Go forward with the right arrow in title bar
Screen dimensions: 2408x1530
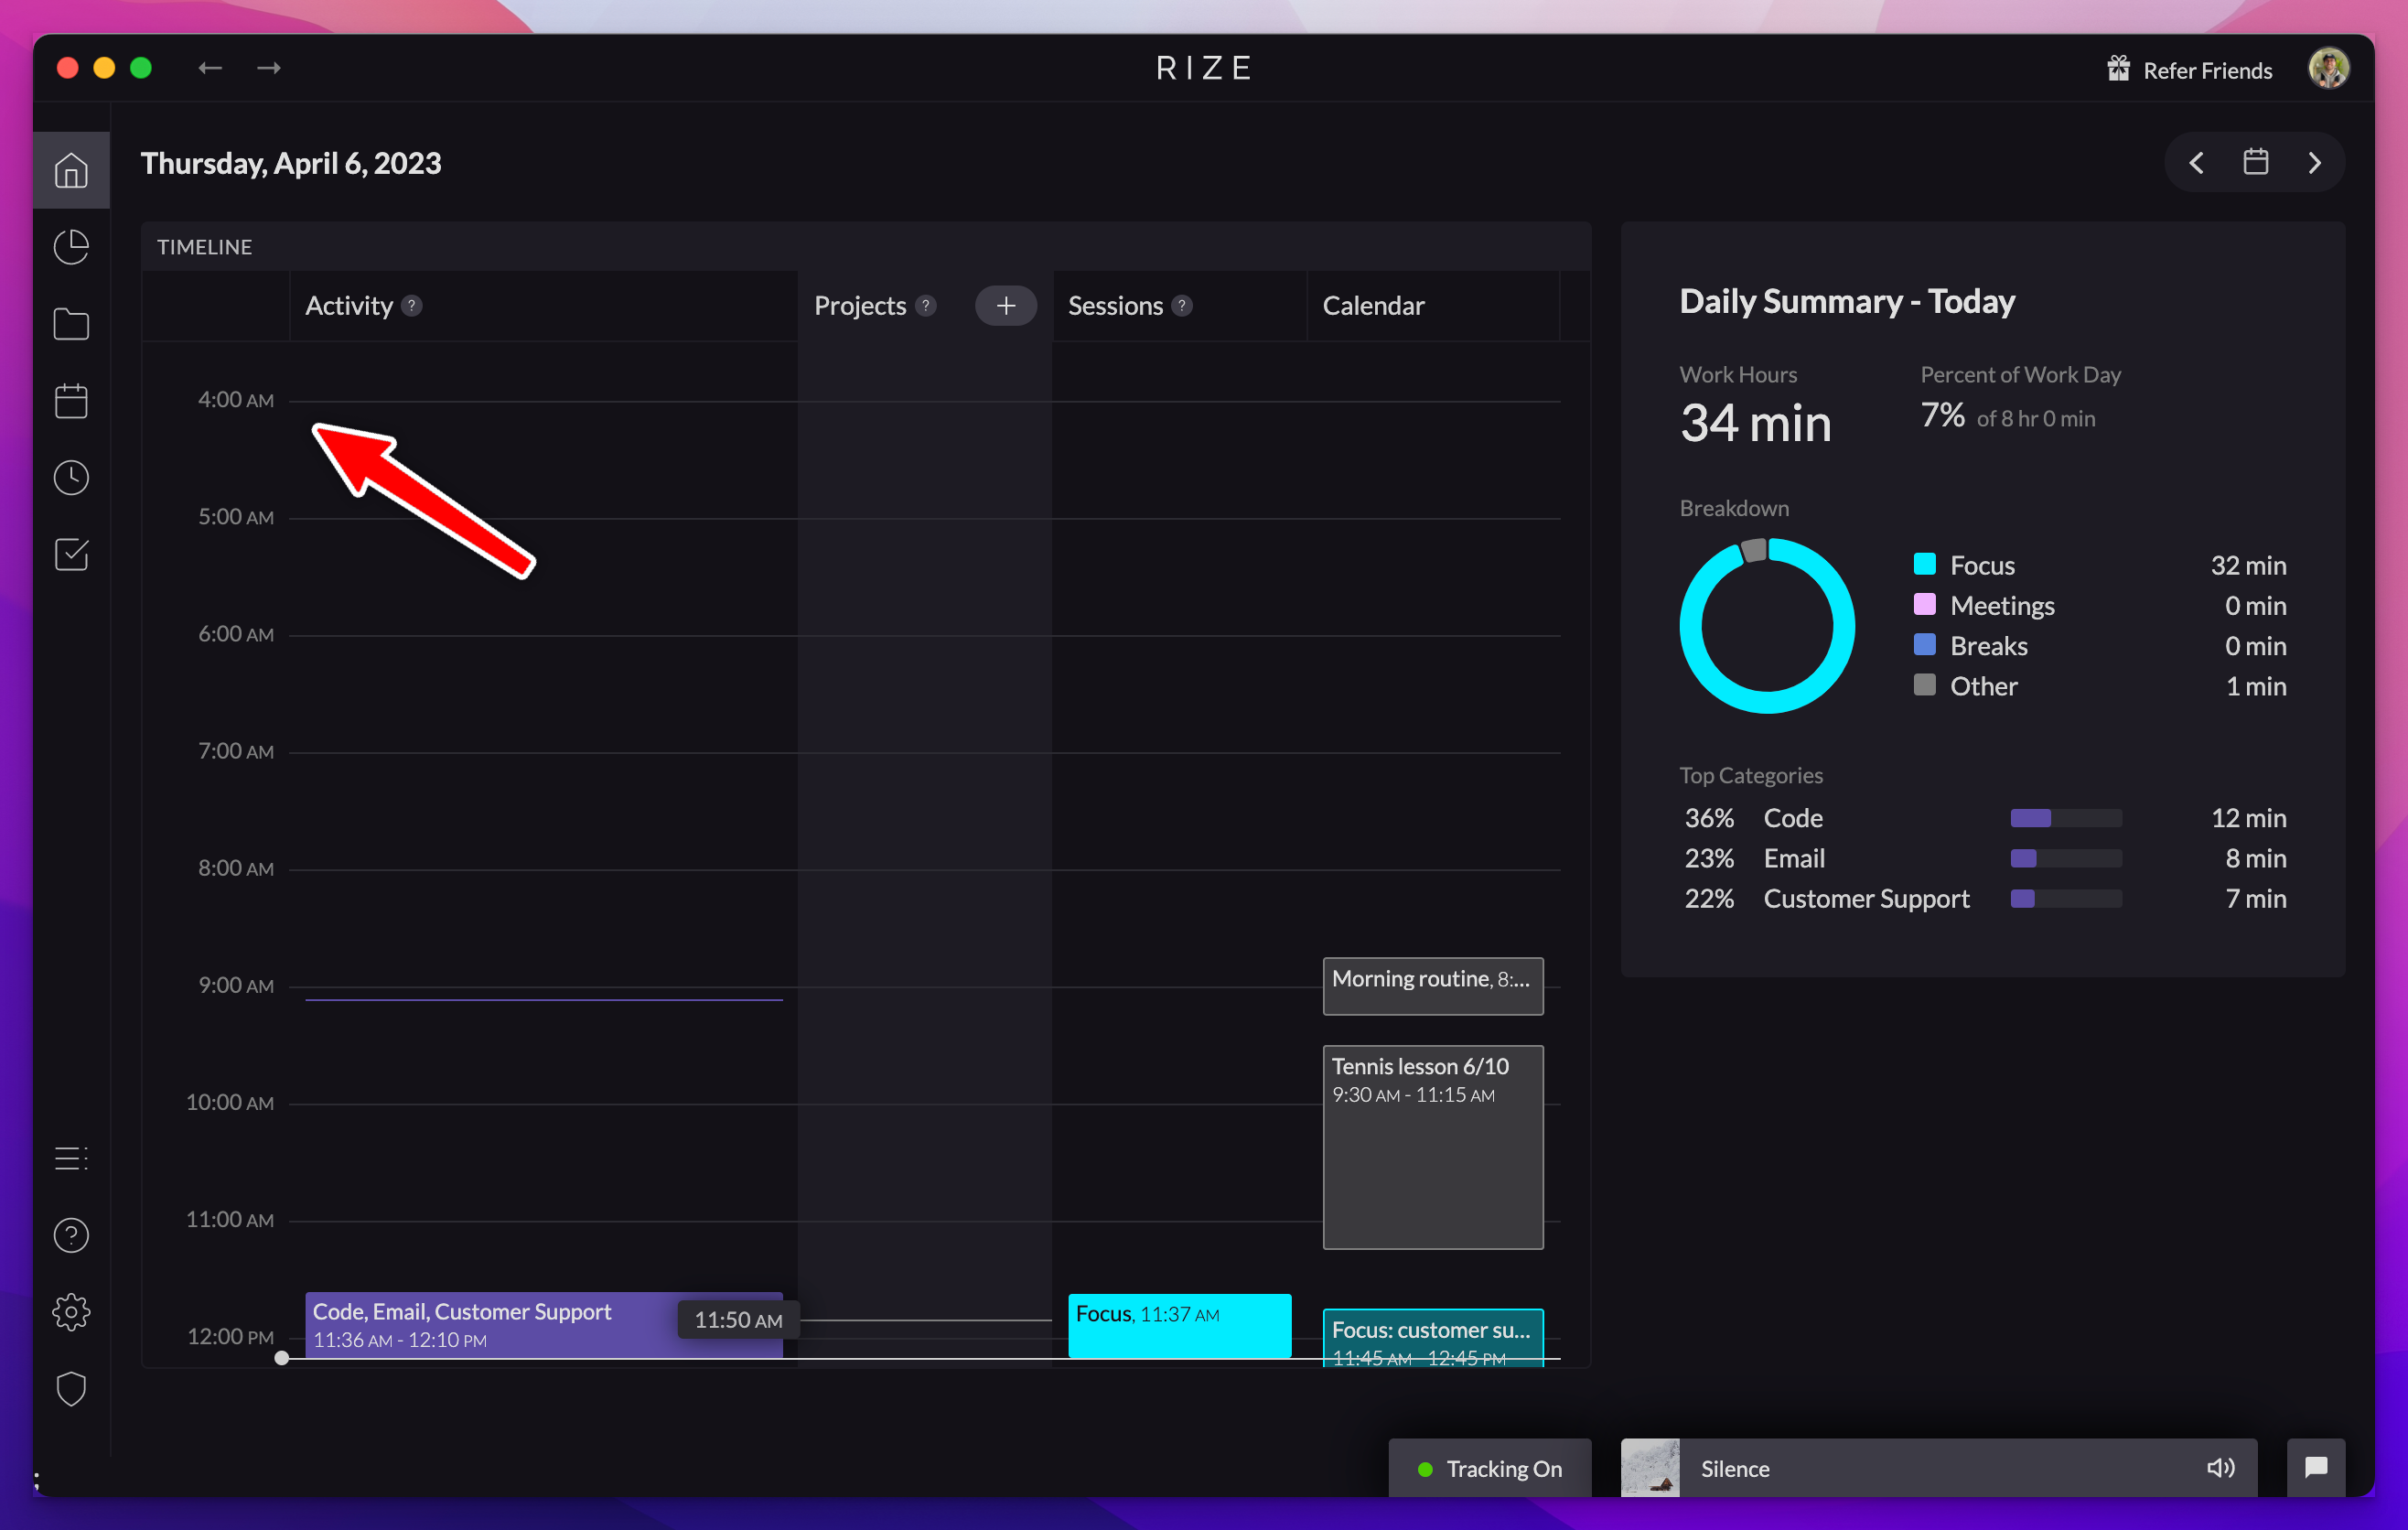(x=269, y=68)
